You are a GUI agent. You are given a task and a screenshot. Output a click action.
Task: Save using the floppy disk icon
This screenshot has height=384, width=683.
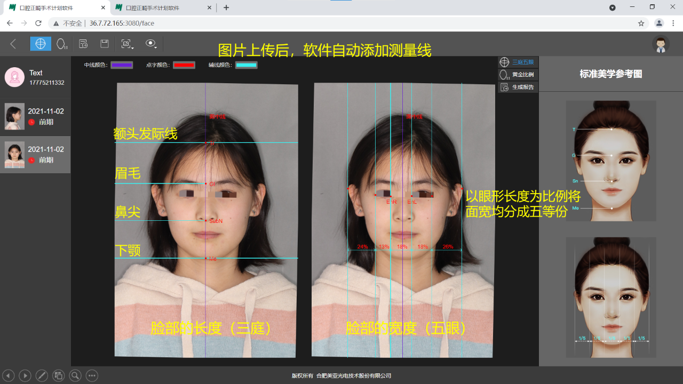pyautogui.click(x=105, y=44)
